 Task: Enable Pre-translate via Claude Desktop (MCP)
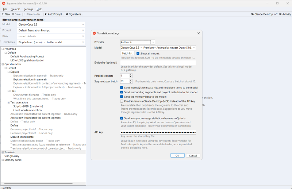coord(122,101)
